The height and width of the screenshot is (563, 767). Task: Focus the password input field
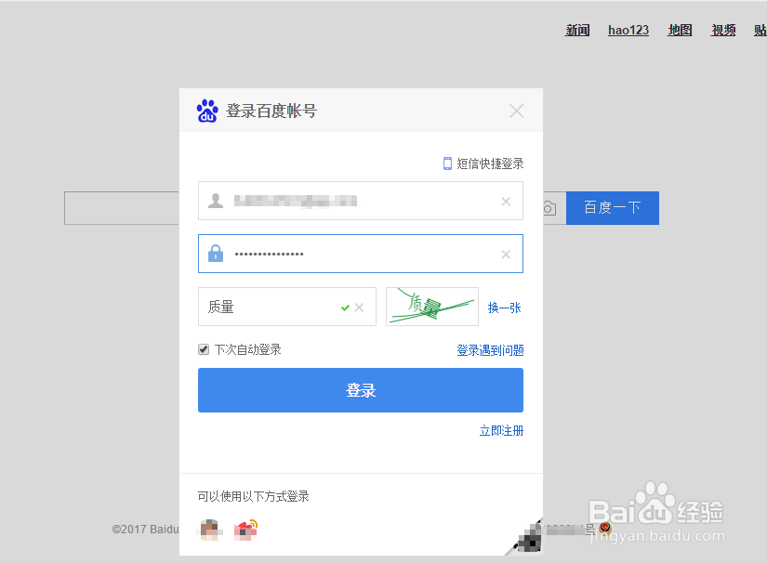pos(361,254)
